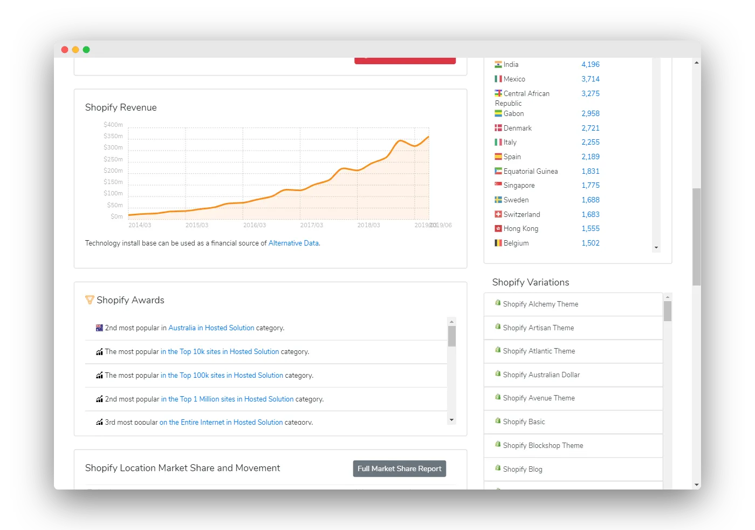Click the main page scrollbar thumb
This screenshot has width=755, height=530.
696,236
